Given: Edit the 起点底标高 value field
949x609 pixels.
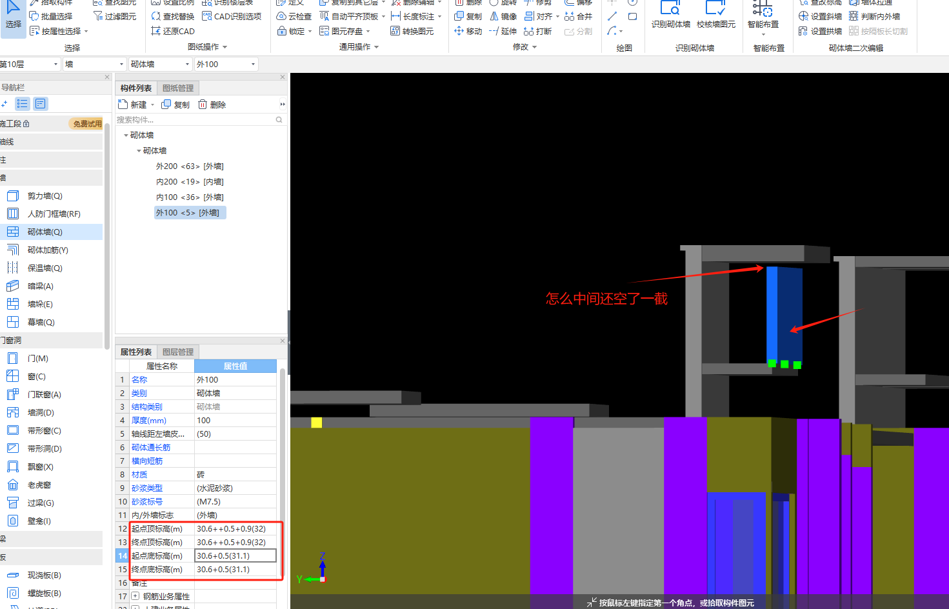Looking at the screenshot, I should tap(235, 555).
